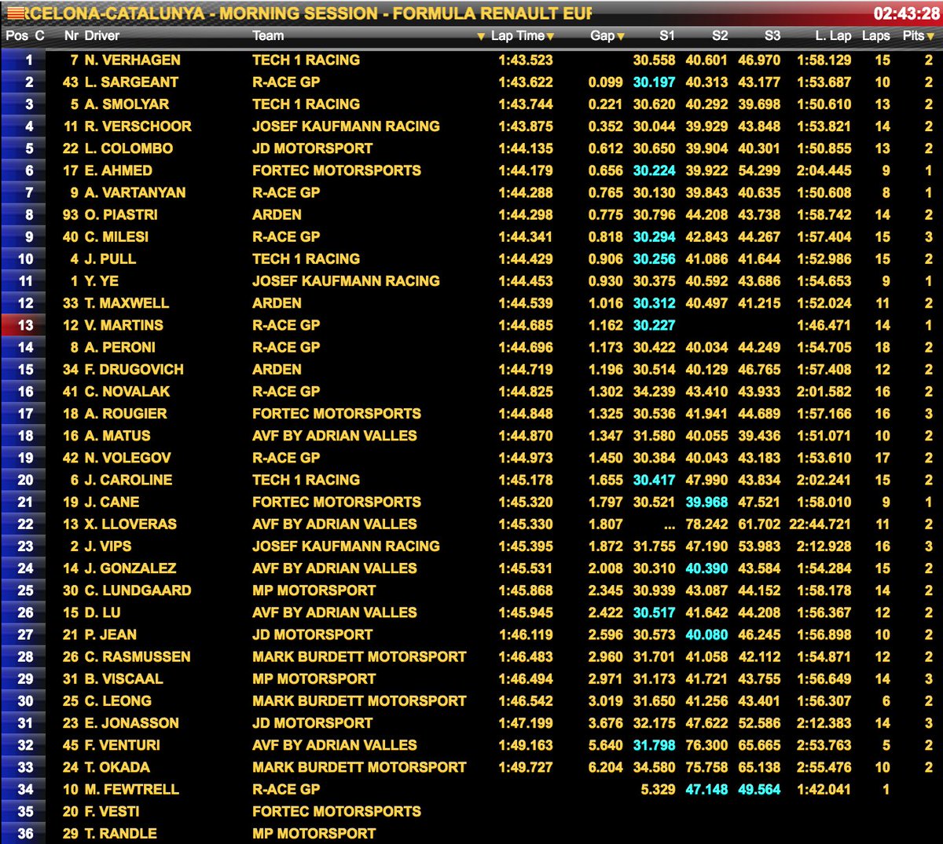943x844 pixels.
Task: Click the sort arrow beside Pits header
Action: [x=930, y=36]
